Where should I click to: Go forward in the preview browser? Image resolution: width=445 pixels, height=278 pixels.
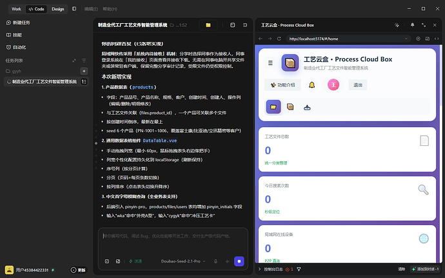click(x=270, y=39)
